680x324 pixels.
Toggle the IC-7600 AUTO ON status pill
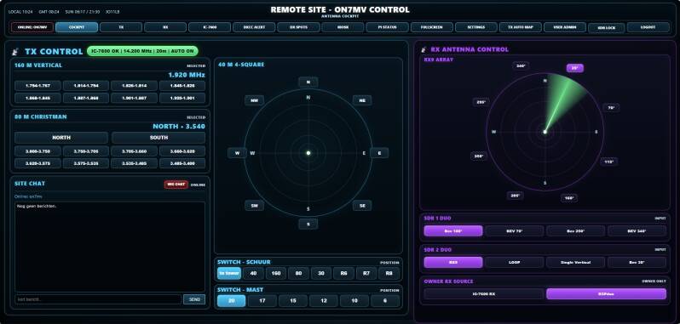coord(142,51)
